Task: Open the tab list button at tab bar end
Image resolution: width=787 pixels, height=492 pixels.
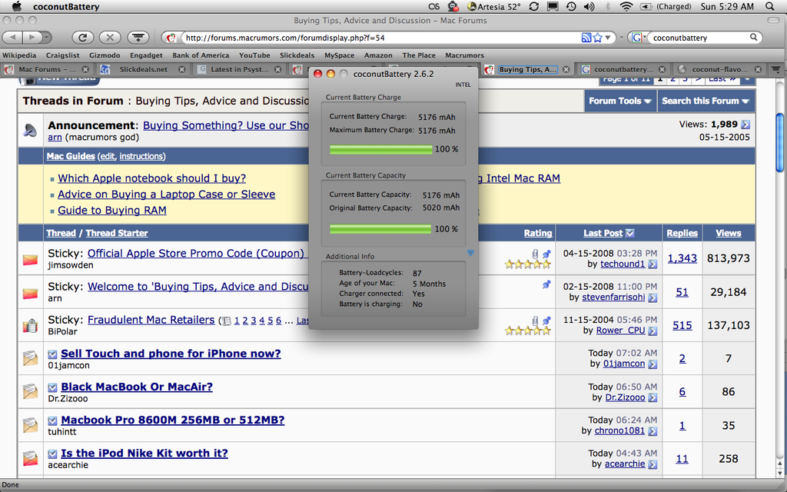Action: pos(776,69)
